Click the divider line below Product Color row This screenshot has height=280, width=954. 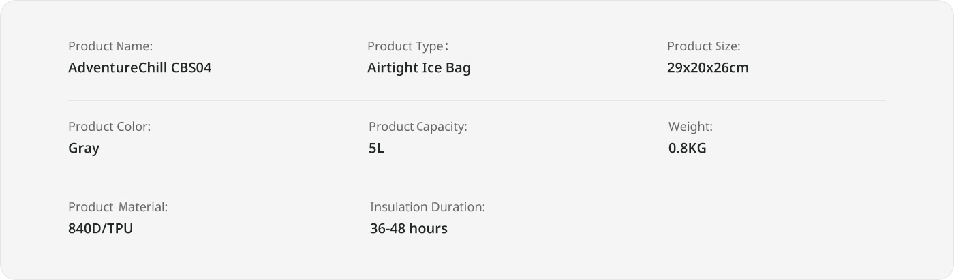477,181
